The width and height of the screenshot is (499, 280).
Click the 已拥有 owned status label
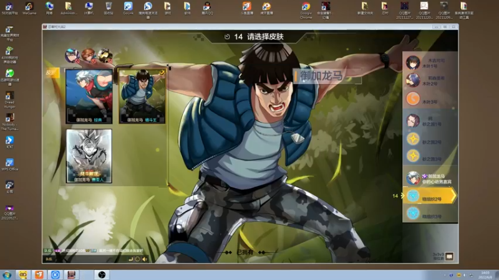coord(245,252)
